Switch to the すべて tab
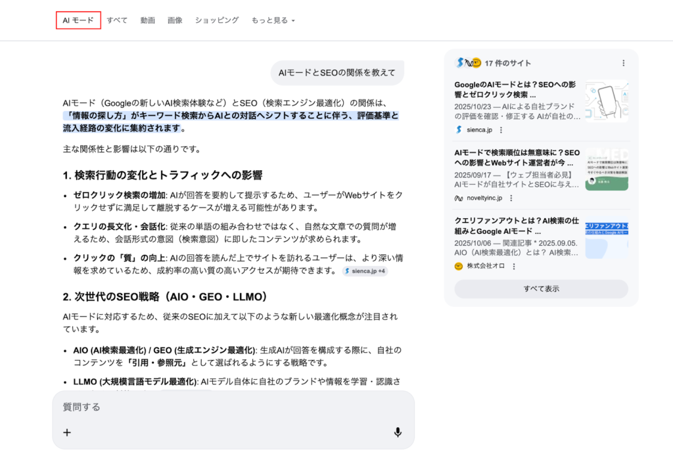673x458 pixels. (117, 20)
